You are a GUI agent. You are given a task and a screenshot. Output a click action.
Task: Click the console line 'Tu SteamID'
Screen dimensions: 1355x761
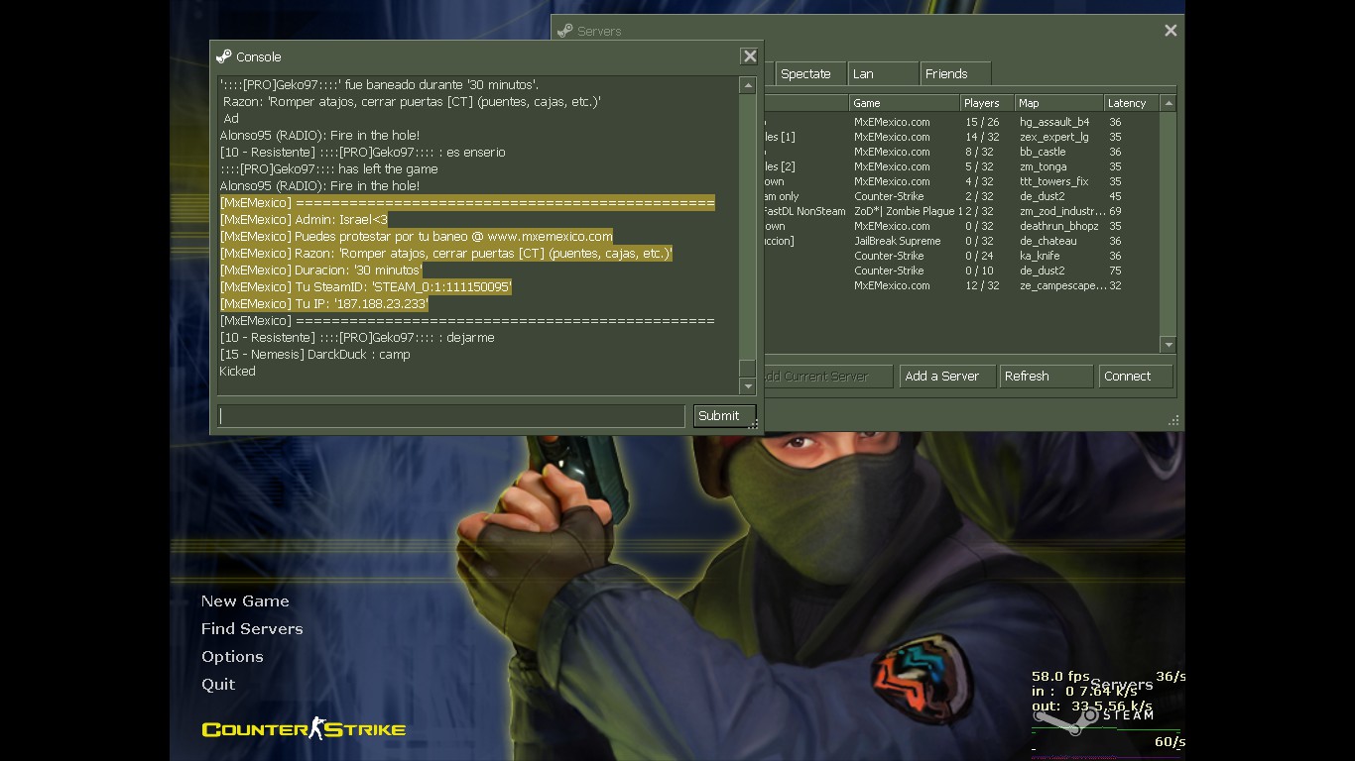pos(366,287)
